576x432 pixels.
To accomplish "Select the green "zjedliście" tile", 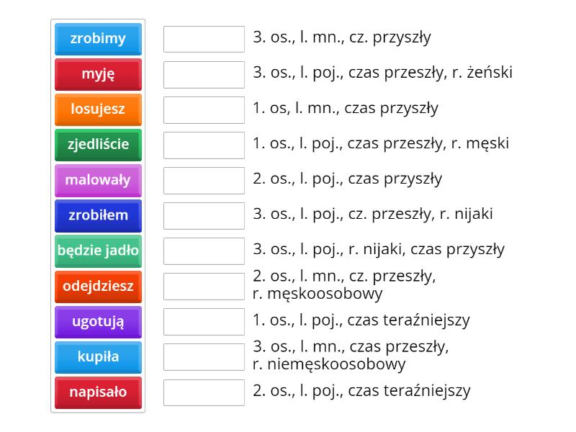I will (98, 145).
